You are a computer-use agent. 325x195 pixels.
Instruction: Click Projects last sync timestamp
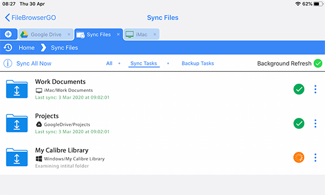(x=72, y=132)
